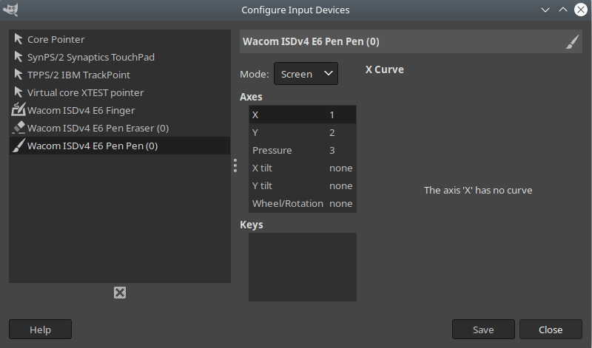Click the value 2 for the Y axis

(x=332, y=132)
